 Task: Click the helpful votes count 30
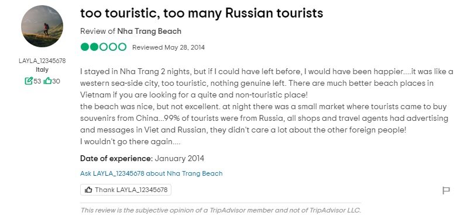tap(56, 81)
